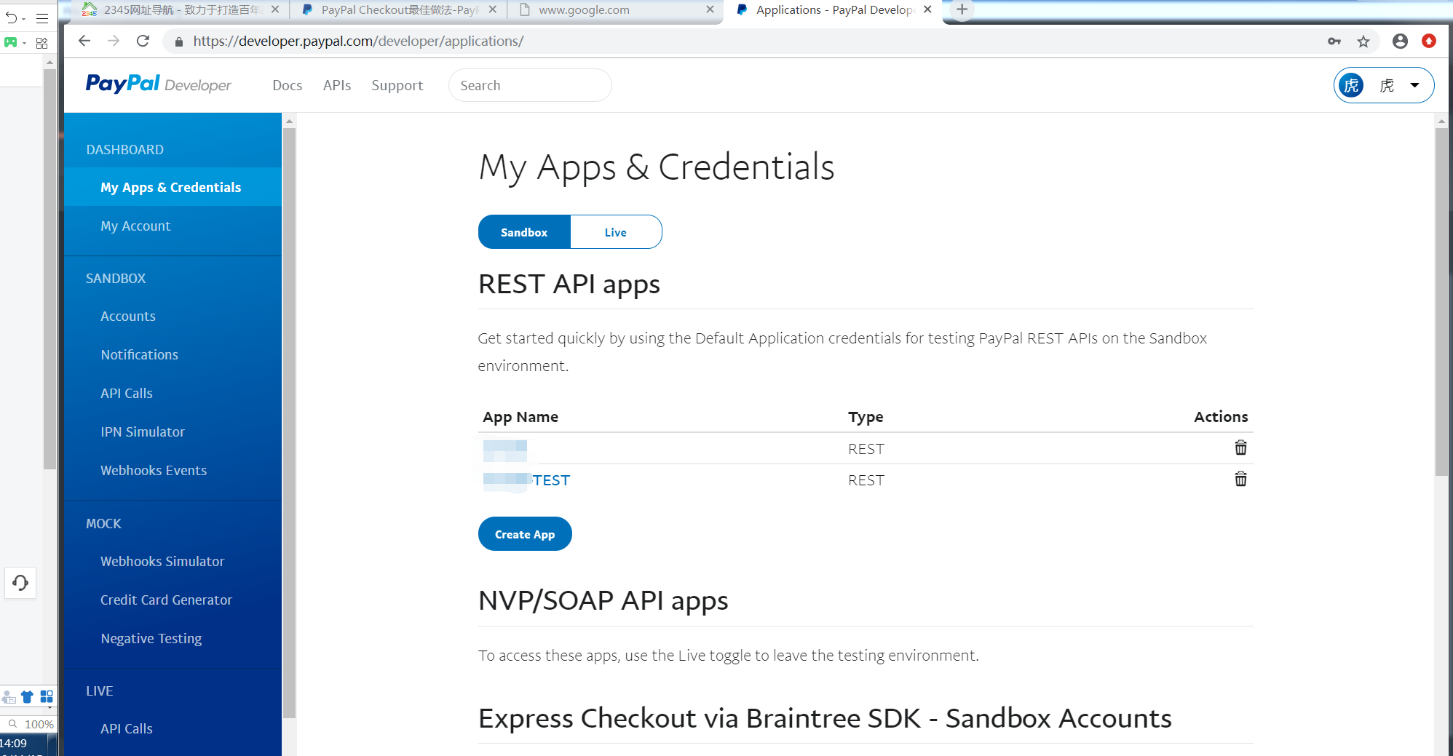The width and height of the screenshot is (1453, 756).
Task: Click the Create App button
Action: pyautogui.click(x=525, y=534)
